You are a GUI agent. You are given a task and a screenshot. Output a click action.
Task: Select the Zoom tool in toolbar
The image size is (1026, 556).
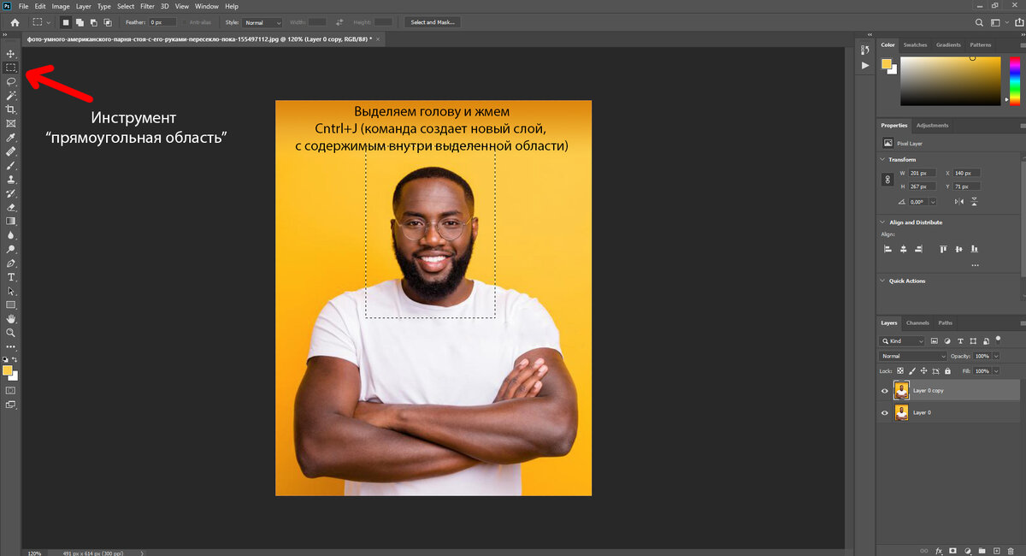pos(11,332)
